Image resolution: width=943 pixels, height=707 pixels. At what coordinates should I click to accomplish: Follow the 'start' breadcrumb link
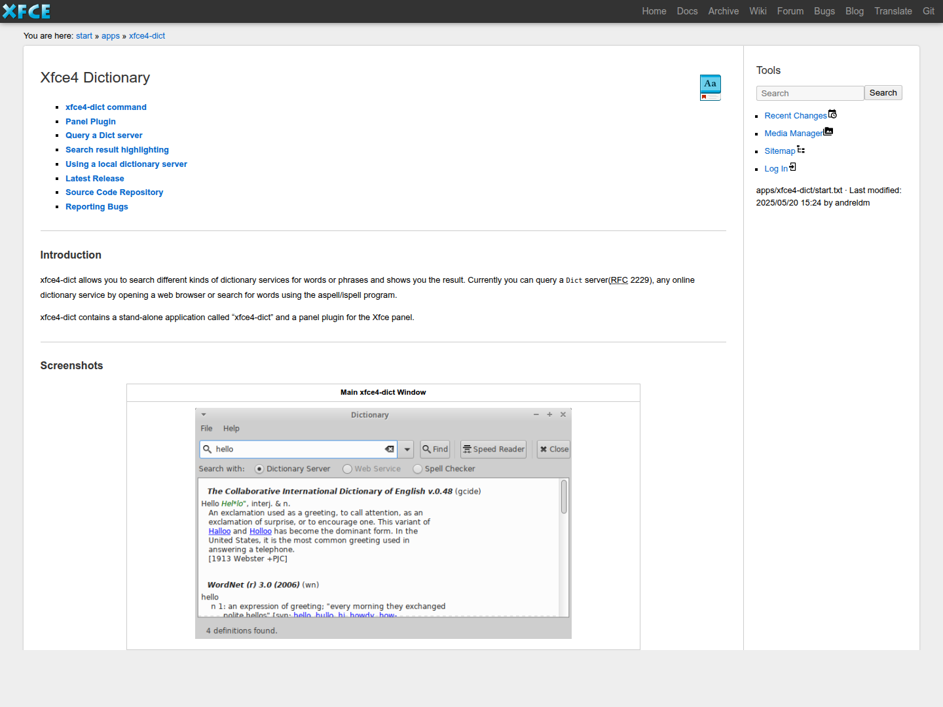[x=84, y=36]
